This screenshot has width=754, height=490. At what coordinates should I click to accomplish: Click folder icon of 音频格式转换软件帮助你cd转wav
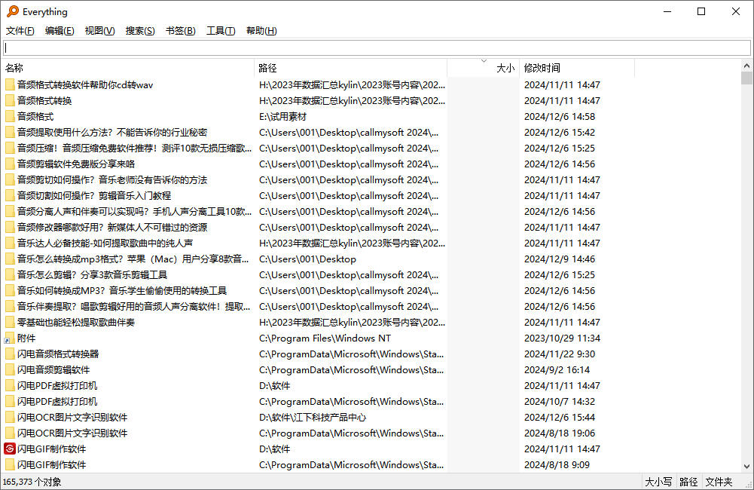click(x=10, y=85)
